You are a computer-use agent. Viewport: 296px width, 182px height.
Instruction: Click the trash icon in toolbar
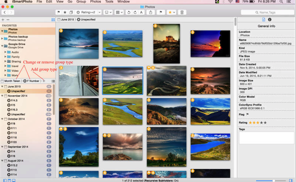click(182, 12)
